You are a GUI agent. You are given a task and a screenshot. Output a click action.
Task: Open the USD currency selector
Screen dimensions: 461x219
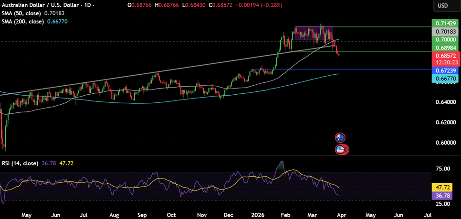[442, 5]
